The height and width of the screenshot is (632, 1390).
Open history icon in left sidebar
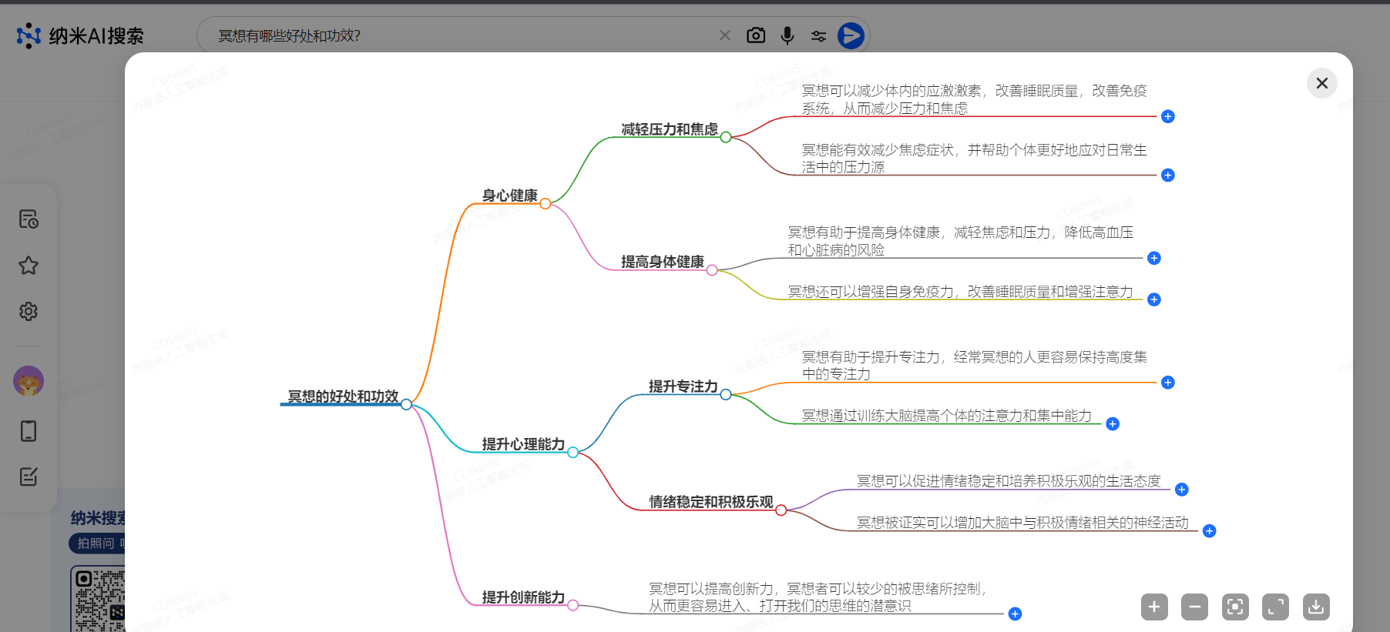coord(29,219)
